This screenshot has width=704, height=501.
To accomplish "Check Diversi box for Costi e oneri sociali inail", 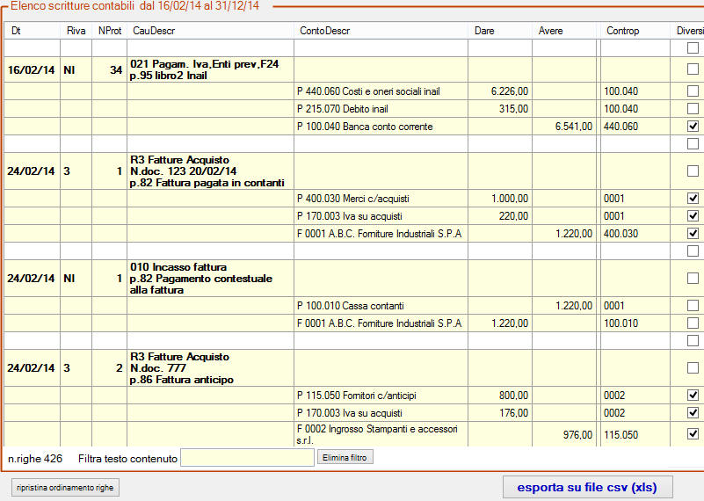I will [x=693, y=91].
